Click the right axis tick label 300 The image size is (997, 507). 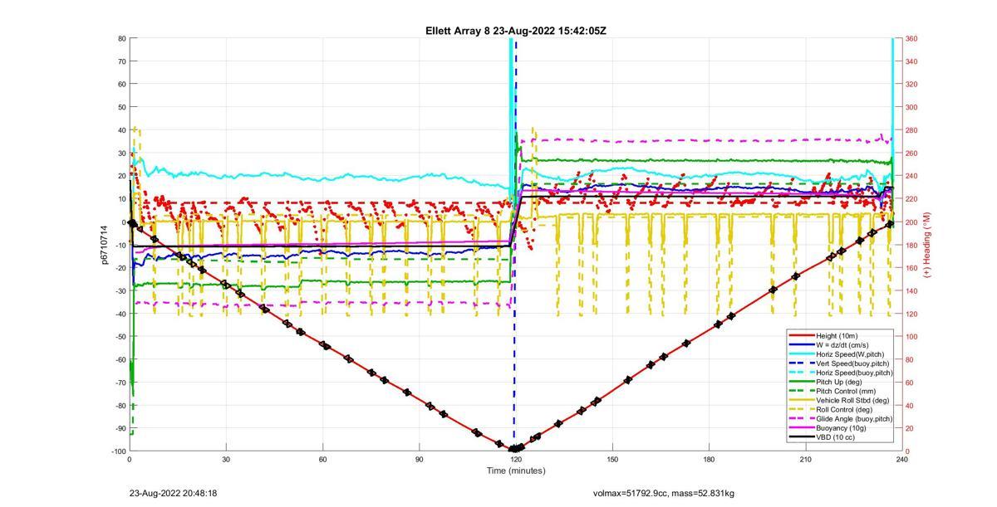coord(911,107)
